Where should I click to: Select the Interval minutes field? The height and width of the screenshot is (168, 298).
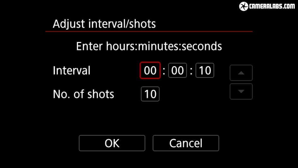pos(178,70)
